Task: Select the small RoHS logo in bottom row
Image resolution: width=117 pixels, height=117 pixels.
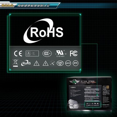Action: pyautogui.click(x=26, y=63)
